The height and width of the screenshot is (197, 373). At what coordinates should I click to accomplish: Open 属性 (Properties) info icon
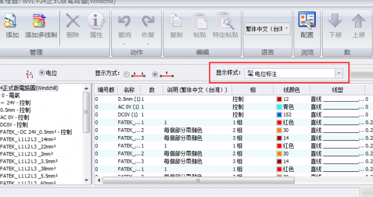[x=96, y=21]
